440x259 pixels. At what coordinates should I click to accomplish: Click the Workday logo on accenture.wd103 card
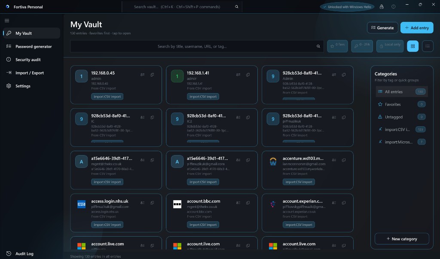273,161
